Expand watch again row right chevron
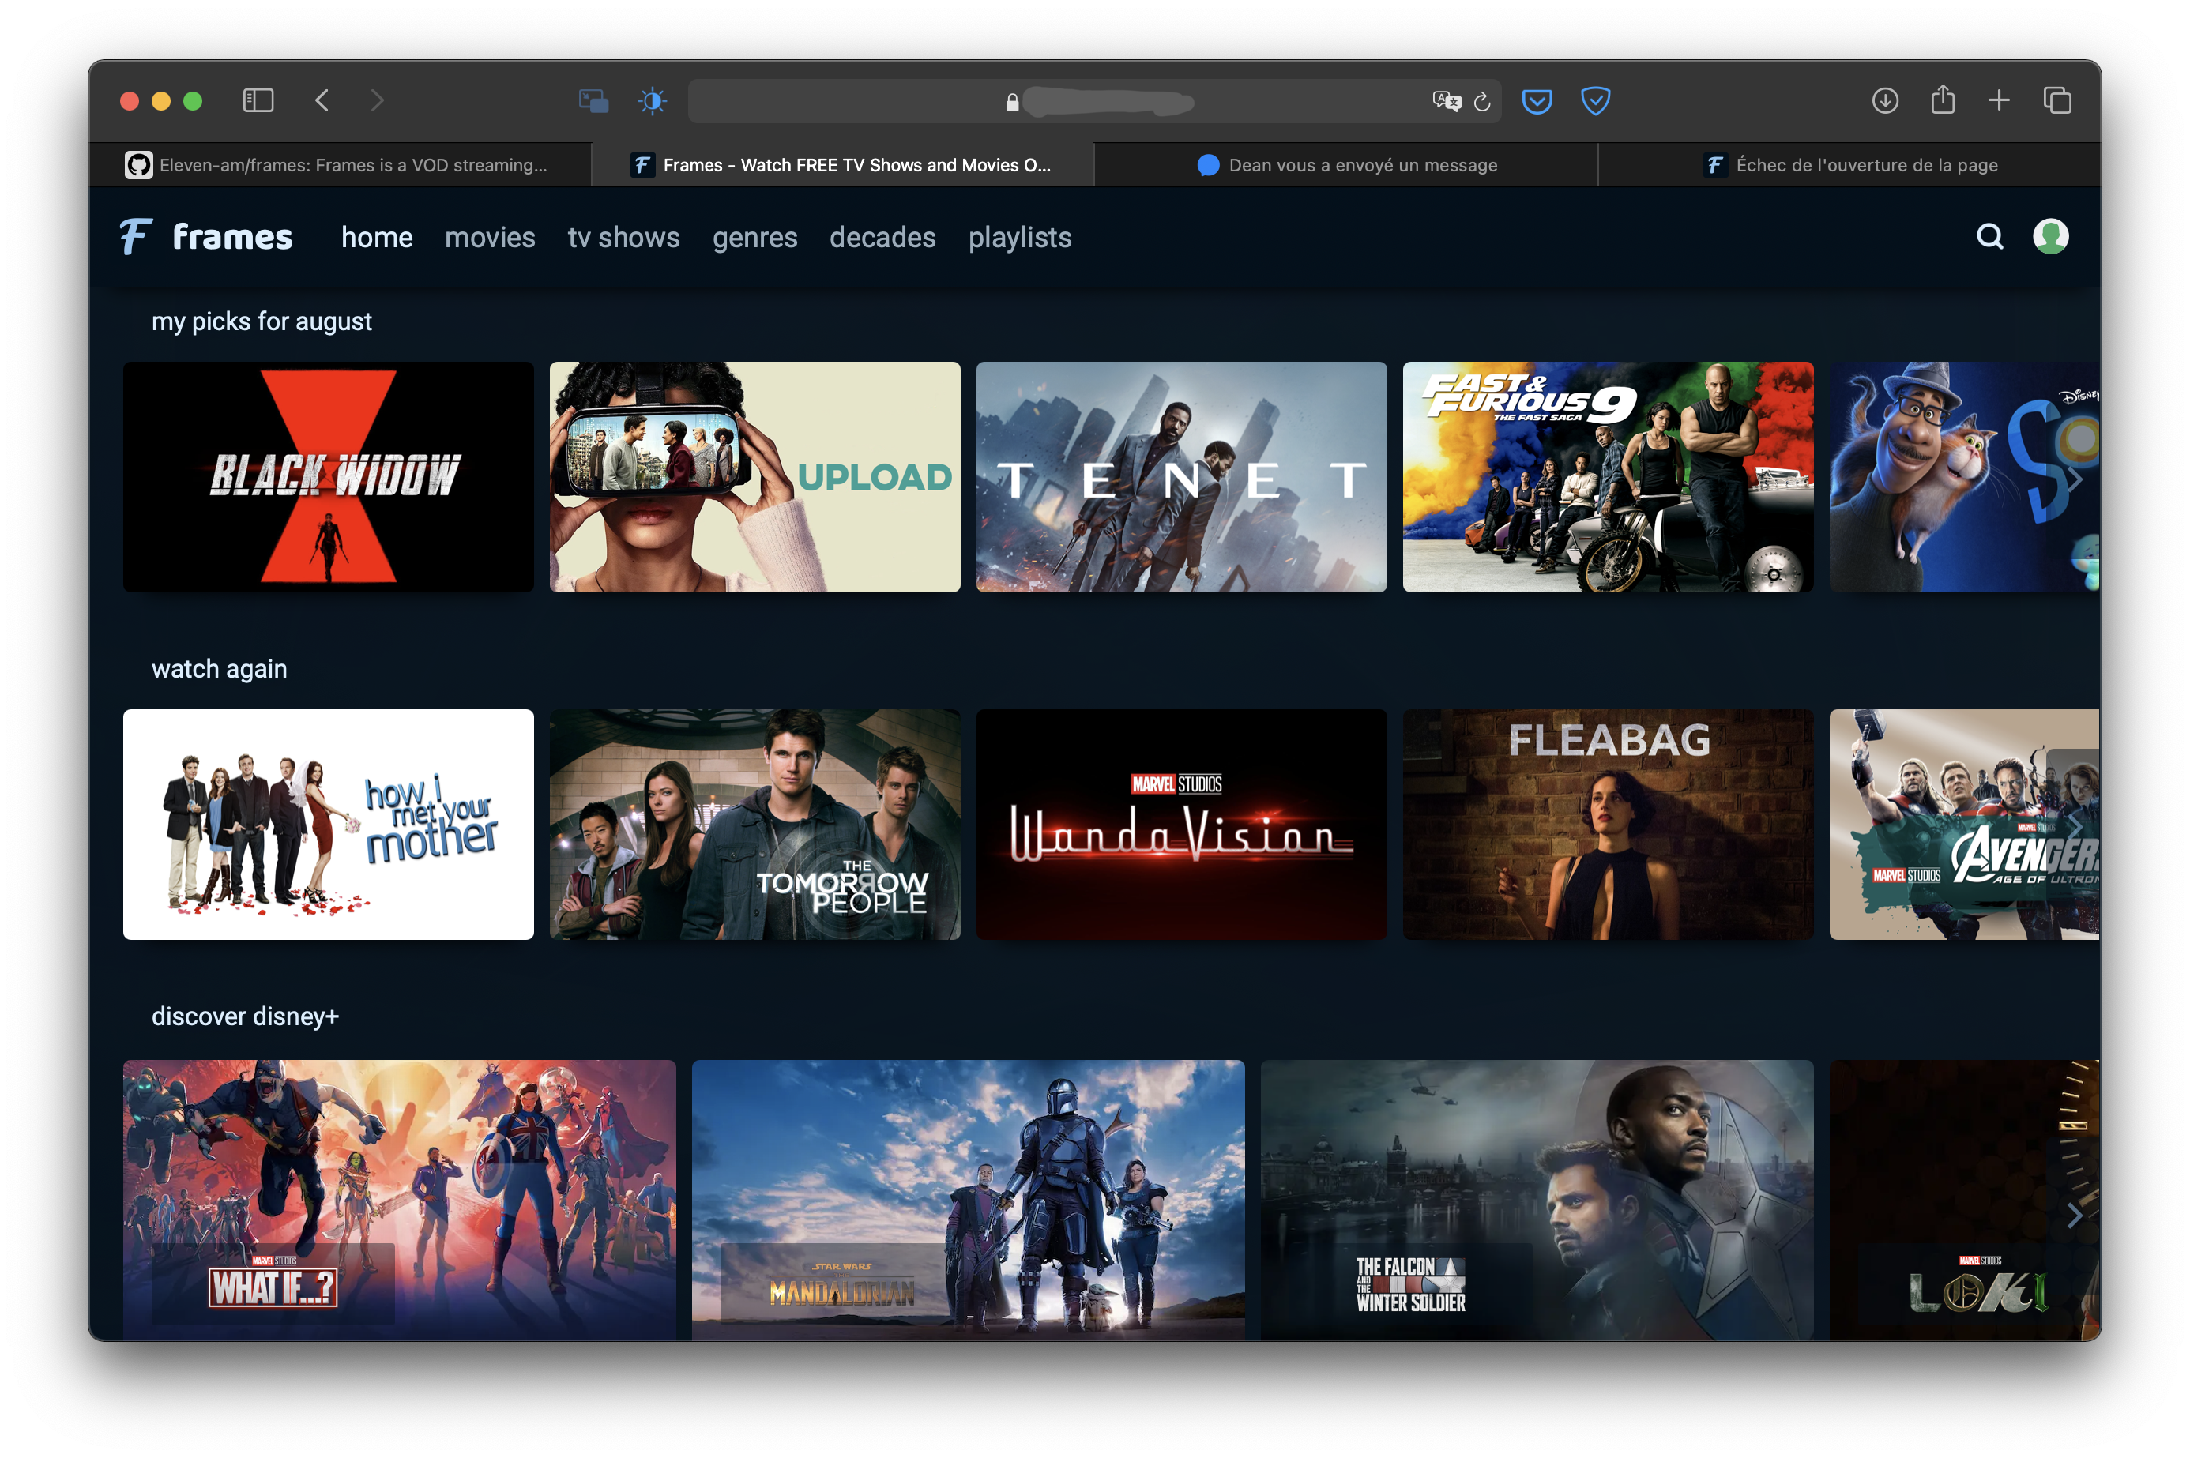This screenshot has width=2190, height=1458. point(2074,827)
